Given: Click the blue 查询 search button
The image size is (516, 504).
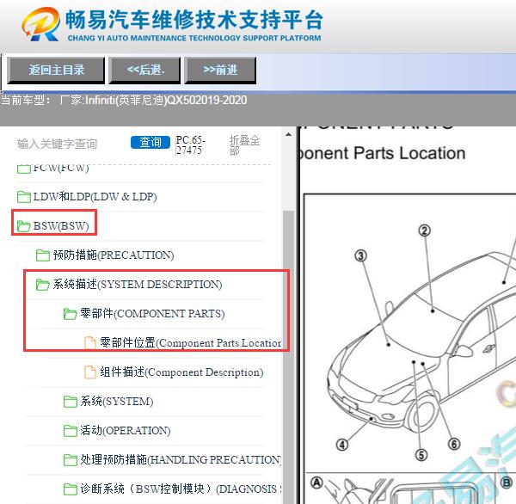Looking at the screenshot, I should [x=150, y=142].
